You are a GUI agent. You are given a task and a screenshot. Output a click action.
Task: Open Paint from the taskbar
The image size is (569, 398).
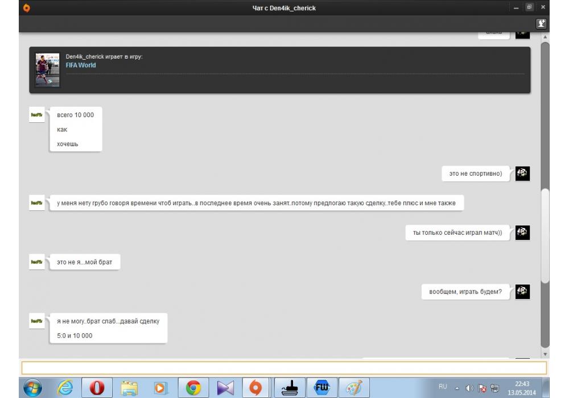354,388
